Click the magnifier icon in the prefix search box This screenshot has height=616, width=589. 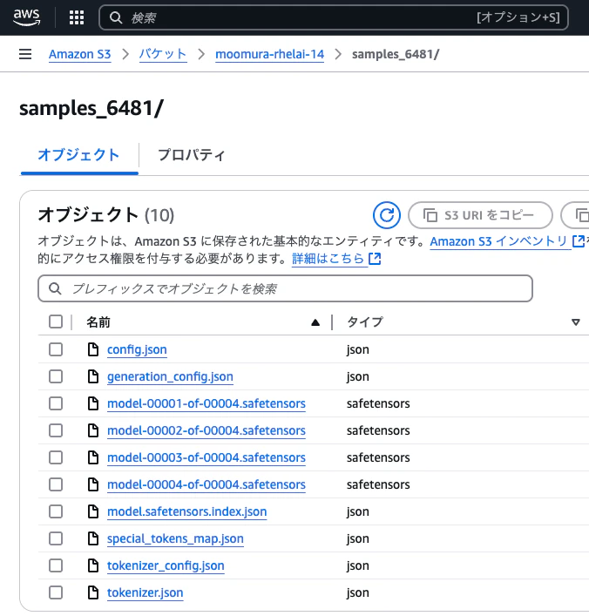point(55,288)
